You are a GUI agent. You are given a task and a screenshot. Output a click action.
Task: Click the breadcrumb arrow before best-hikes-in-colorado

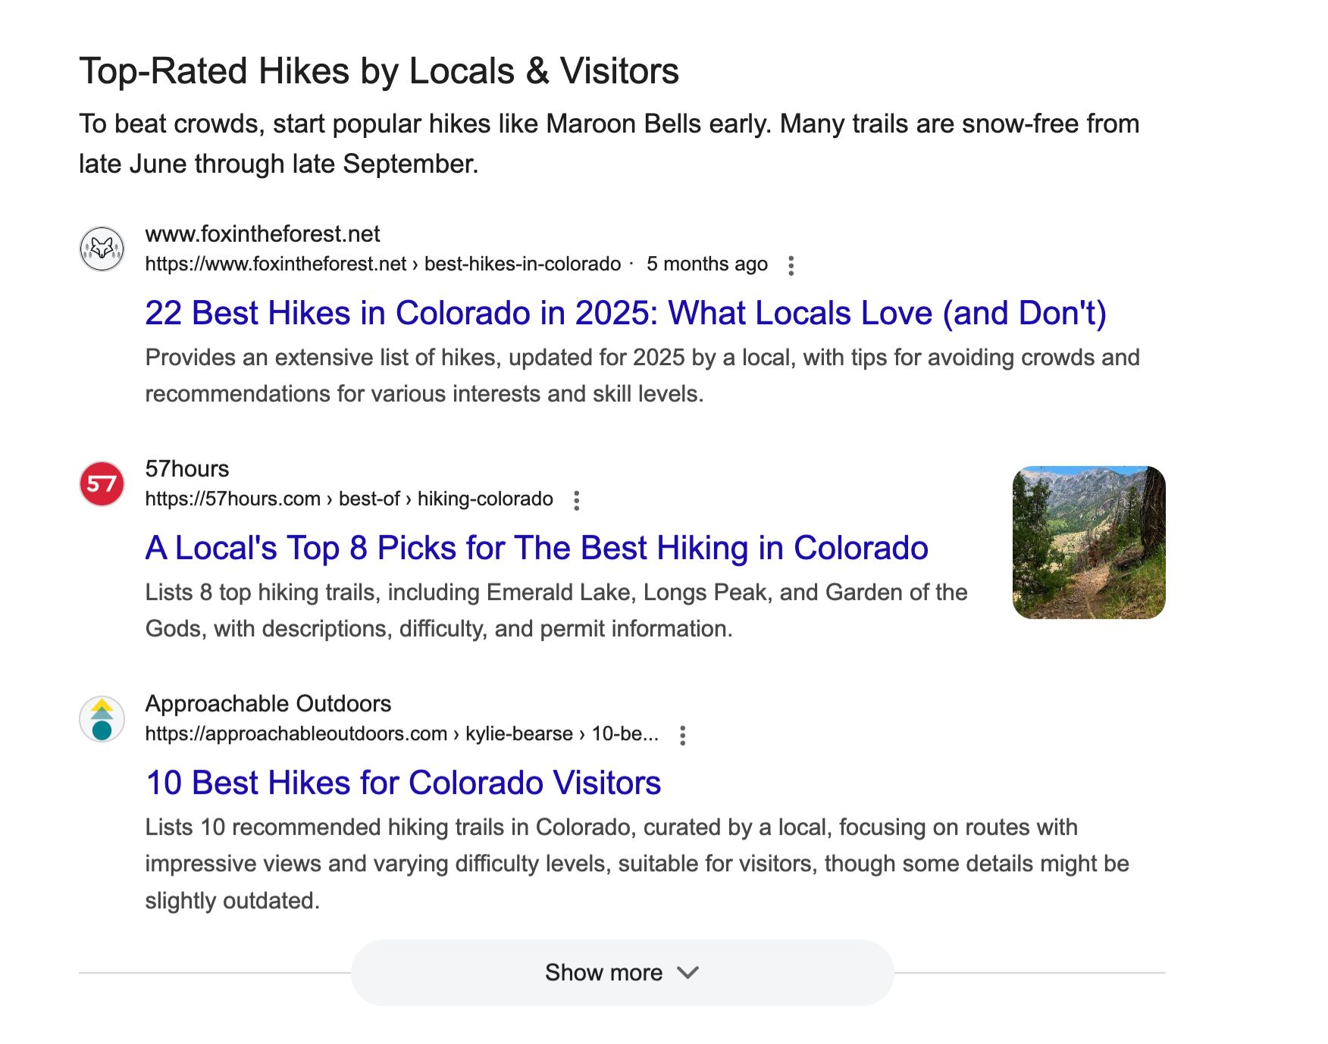tap(414, 264)
